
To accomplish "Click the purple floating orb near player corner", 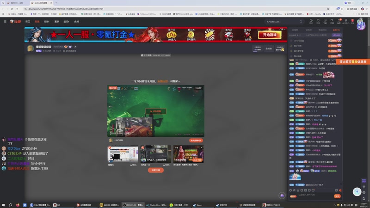I will (282, 196).
